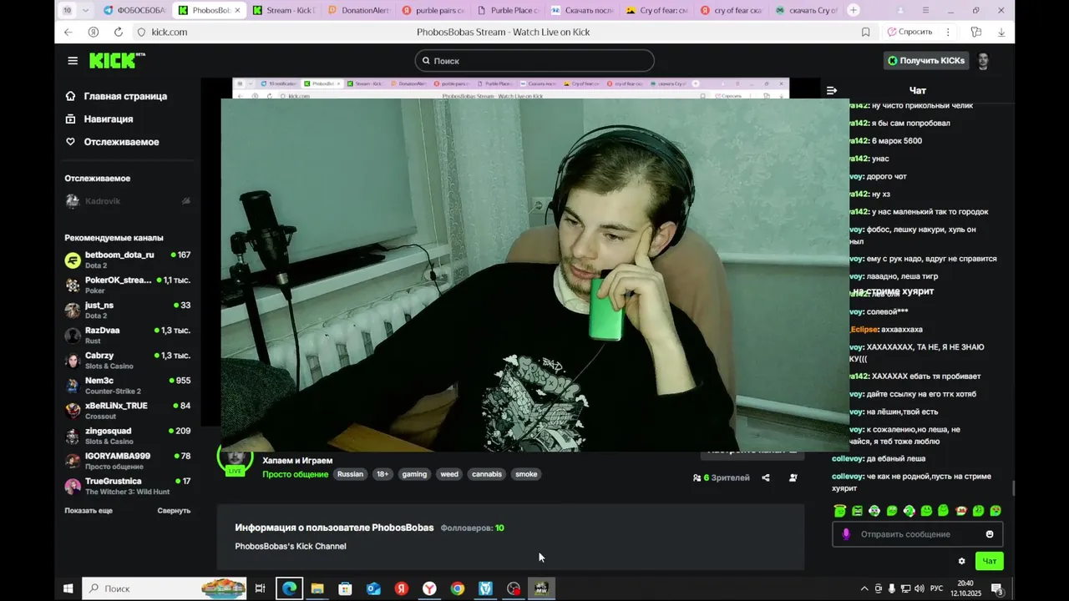Go to Главная страница in the sidebar
This screenshot has height=601, width=1069.
(x=116, y=96)
